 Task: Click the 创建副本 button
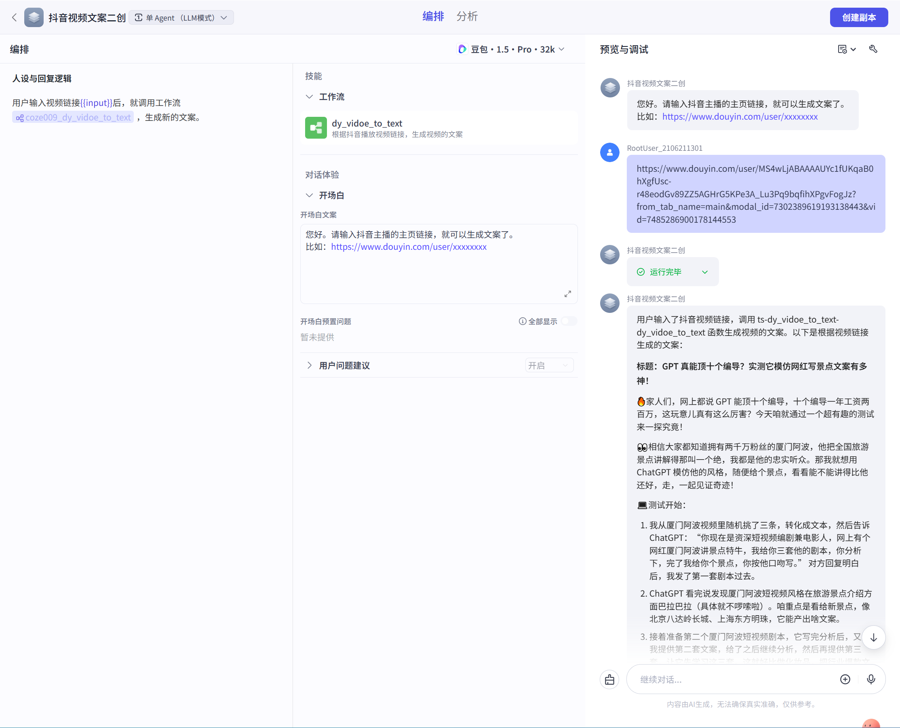pos(858,18)
